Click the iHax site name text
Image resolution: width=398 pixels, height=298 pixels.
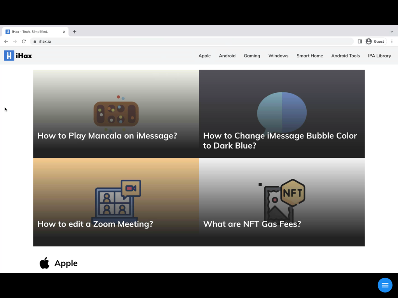pos(24,56)
